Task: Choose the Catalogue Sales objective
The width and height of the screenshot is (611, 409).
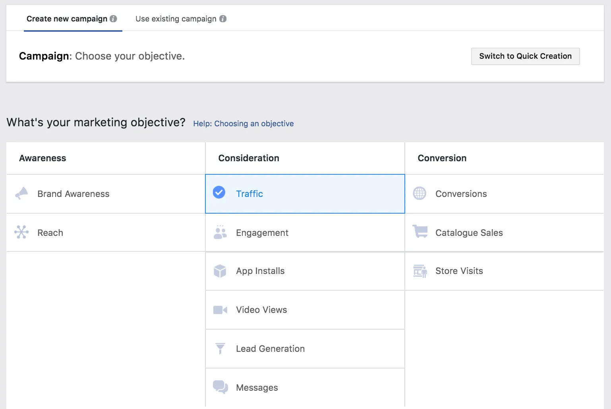Action: [x=505, y=233]
